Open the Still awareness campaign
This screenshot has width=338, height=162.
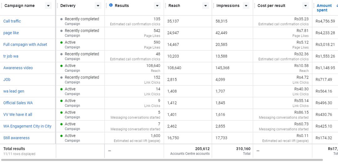[16, 138]
